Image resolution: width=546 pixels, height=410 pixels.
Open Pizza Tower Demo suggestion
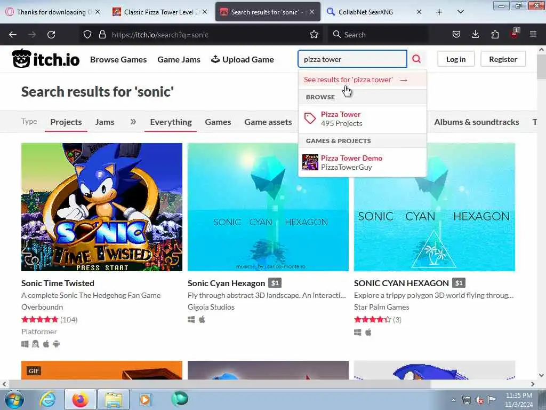[x=363, y=162]
